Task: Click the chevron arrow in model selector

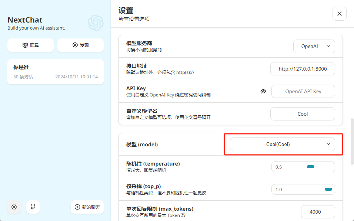Action: pyautogui.click(x=328, y=144)
